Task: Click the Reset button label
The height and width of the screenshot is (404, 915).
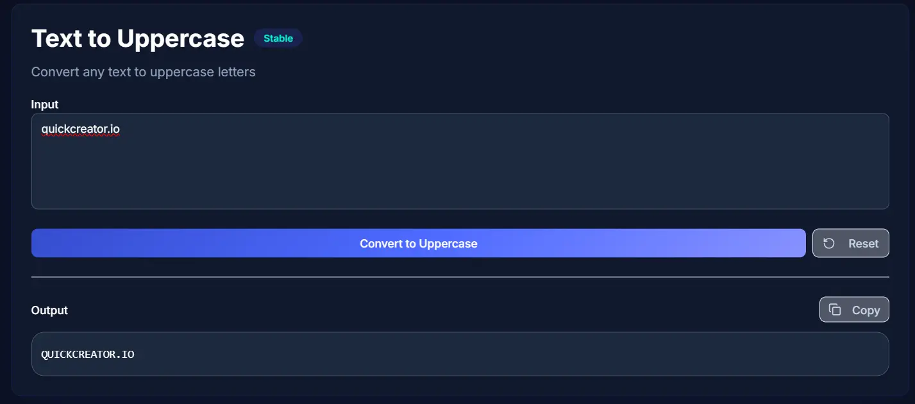Action: 863,244
